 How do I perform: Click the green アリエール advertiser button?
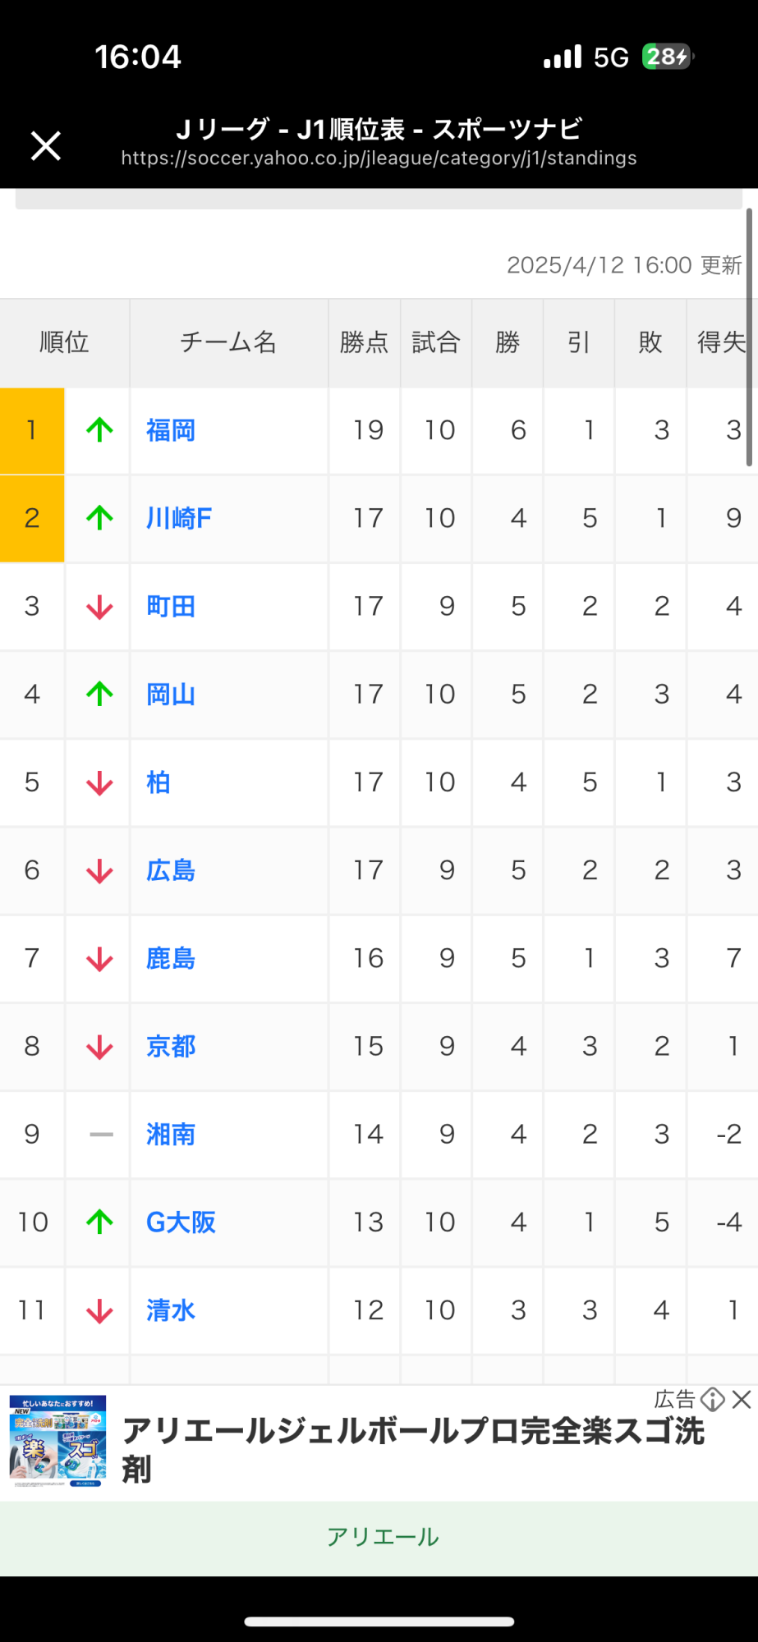[x=383, y=1537]
